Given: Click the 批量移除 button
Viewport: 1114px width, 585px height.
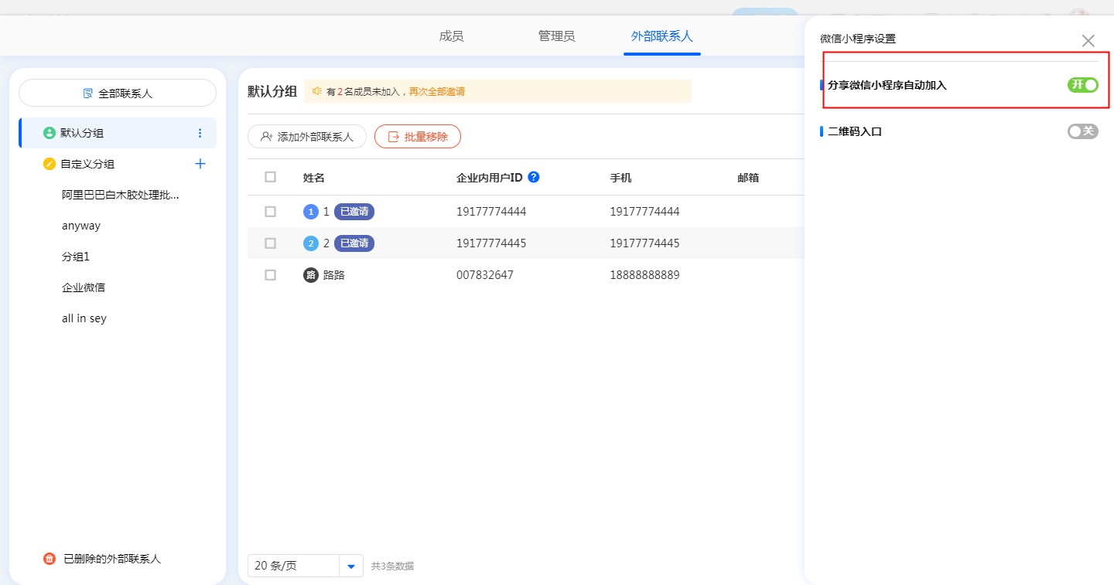Looking at the screenshot, I should pos(418,137).
